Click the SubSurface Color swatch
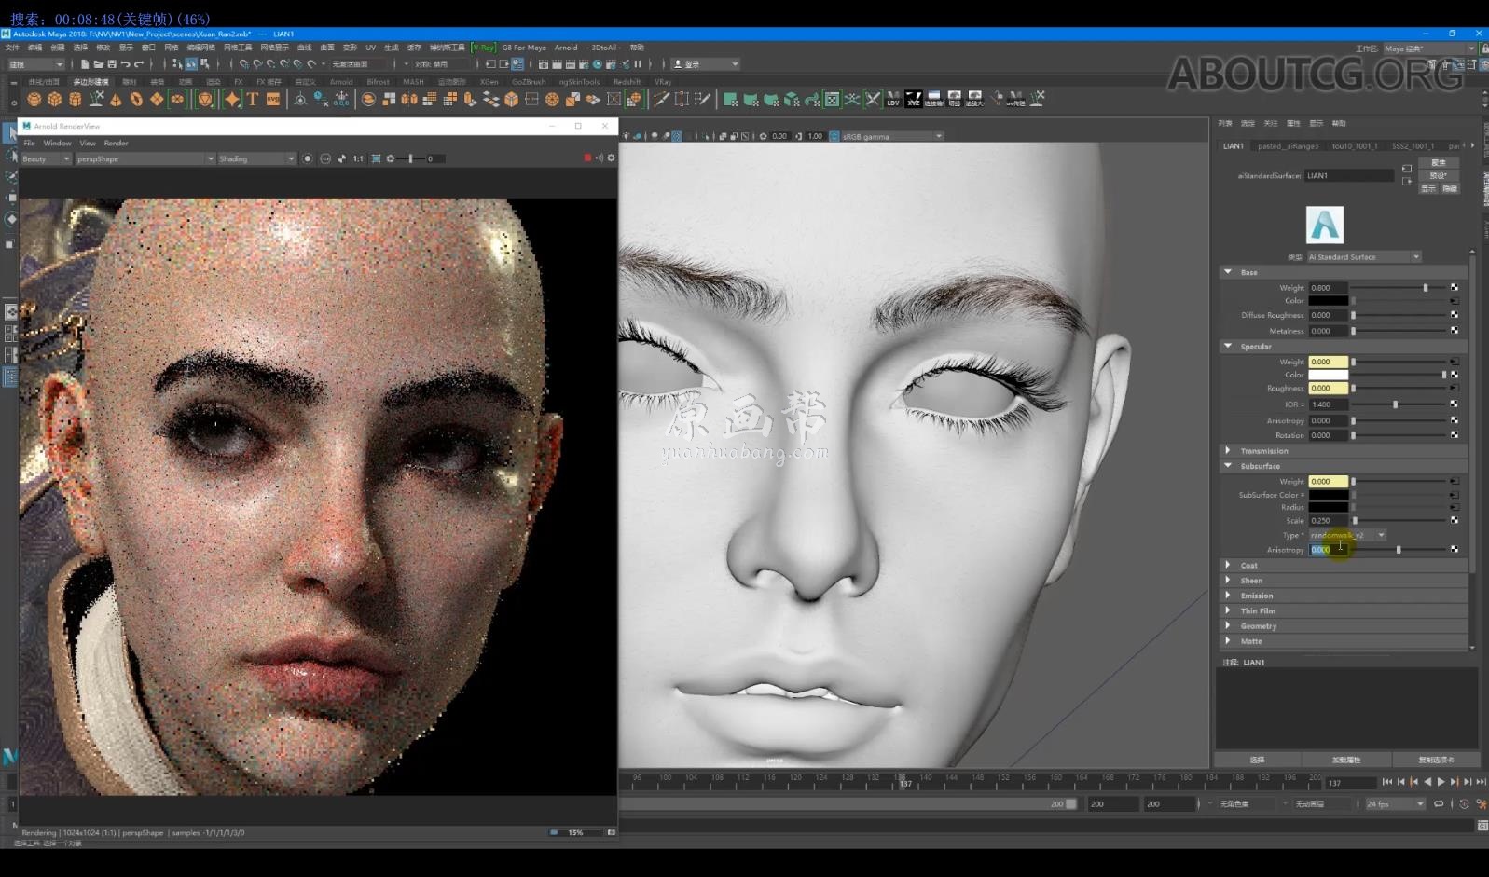The width and height of the screenshot is (1489, 877). point(1328,495)
